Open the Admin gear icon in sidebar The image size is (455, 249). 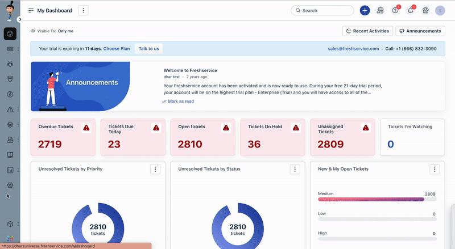(10, 185)
